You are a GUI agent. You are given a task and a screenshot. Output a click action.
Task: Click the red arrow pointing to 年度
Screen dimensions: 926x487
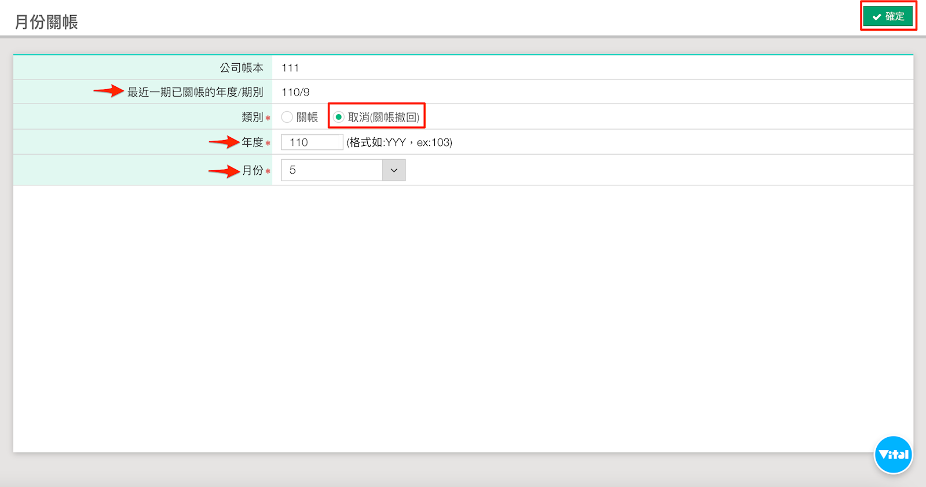pyautogui.click(x=224, y=142)
